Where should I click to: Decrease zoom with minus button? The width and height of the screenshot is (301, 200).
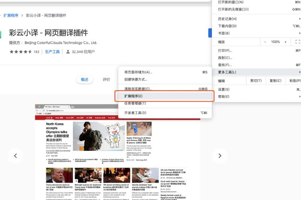[265, 42]
